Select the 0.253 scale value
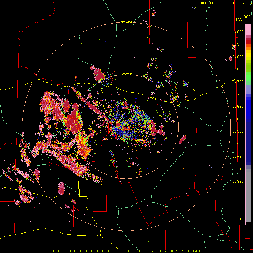Image resolution: width=253 pixels, height=253 pixels. click(x=238, y=206)
